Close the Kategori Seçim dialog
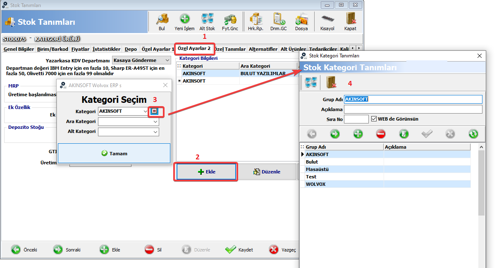The width and height of the screenshot is (499, 268). tap(165, 85)
